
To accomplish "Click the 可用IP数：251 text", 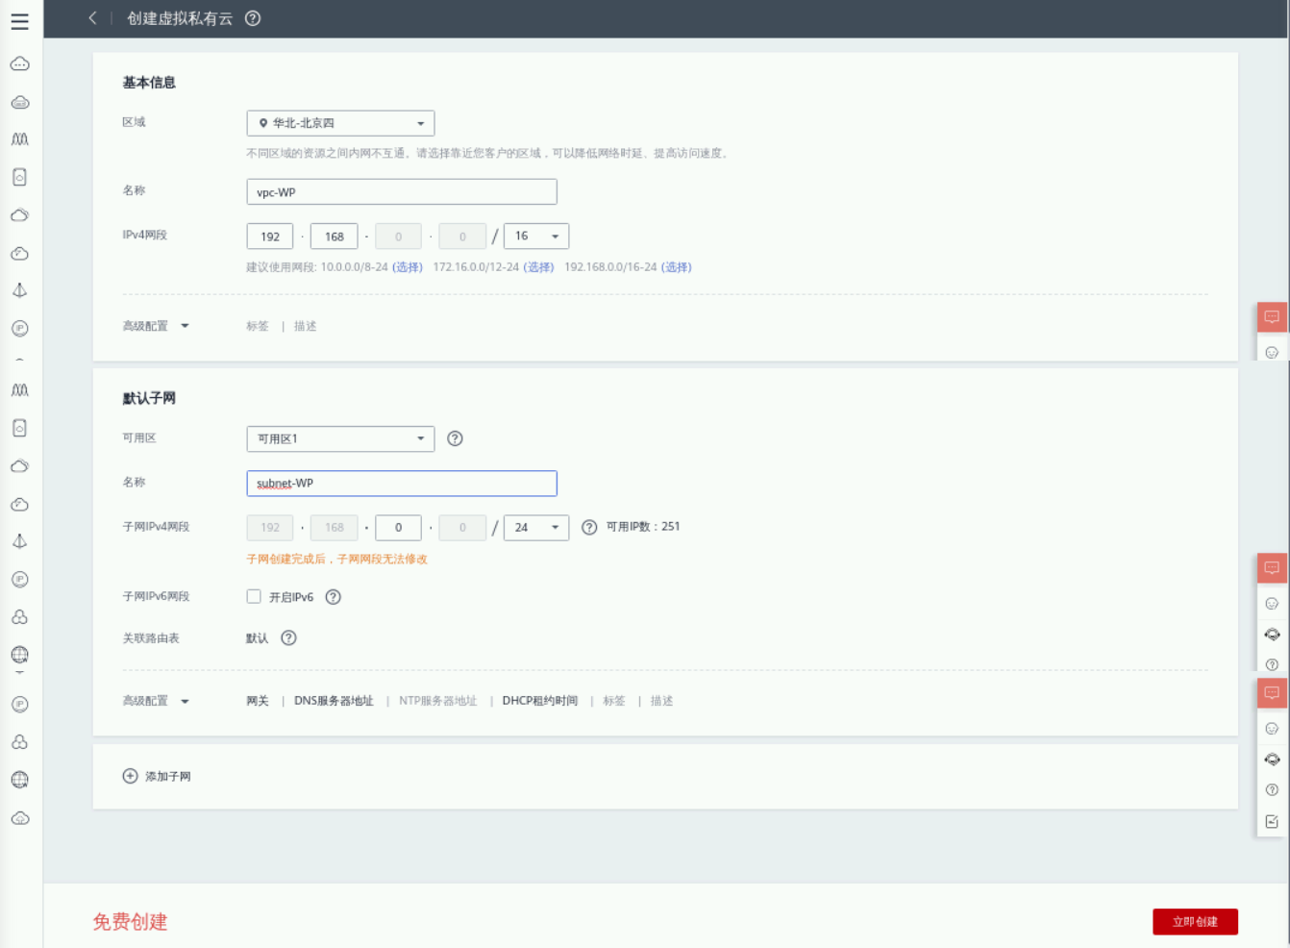I will point(643,527).
